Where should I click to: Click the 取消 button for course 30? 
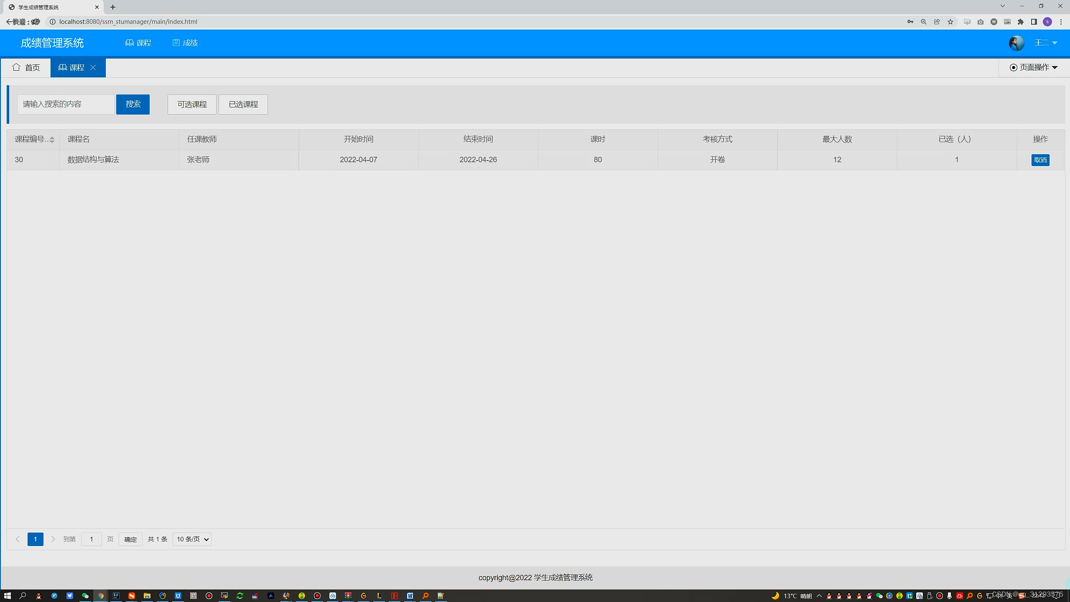(x=1040, y=160)
